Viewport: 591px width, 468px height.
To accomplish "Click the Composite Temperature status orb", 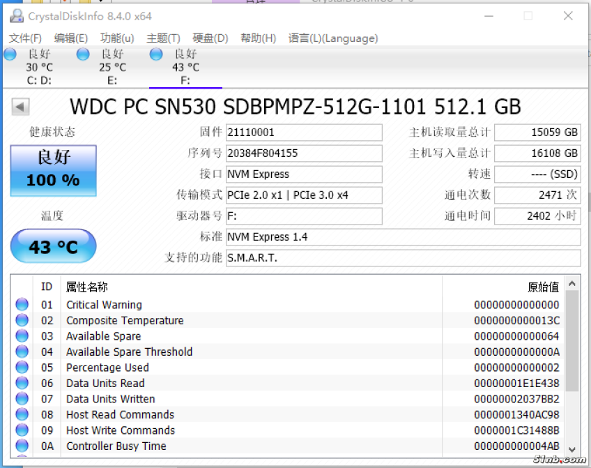I will [x=22, y=321].
